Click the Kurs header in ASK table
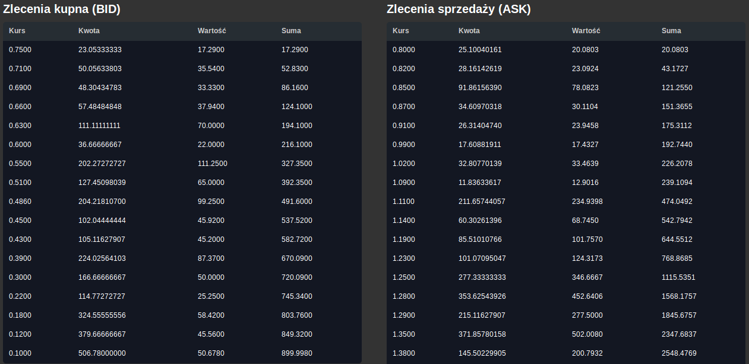 pos(400,31)
